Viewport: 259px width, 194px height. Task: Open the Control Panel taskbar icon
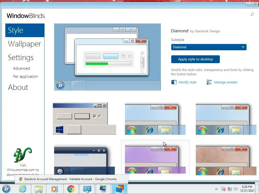pyautogui.click(x=87, y=189)
